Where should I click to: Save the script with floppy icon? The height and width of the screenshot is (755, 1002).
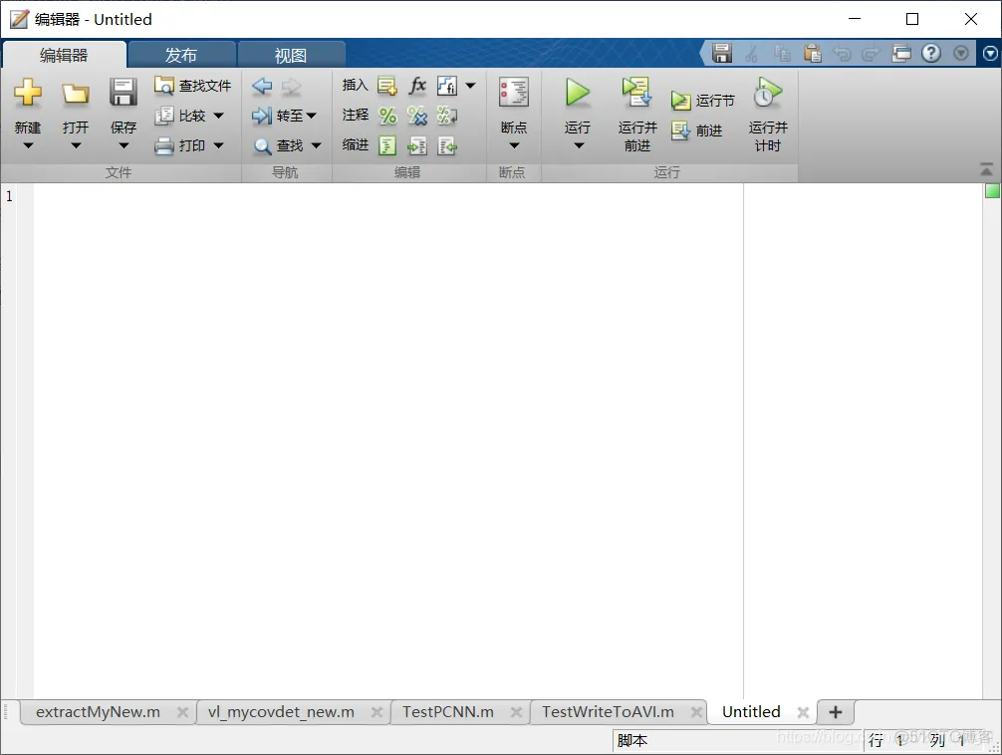point(124,93)
